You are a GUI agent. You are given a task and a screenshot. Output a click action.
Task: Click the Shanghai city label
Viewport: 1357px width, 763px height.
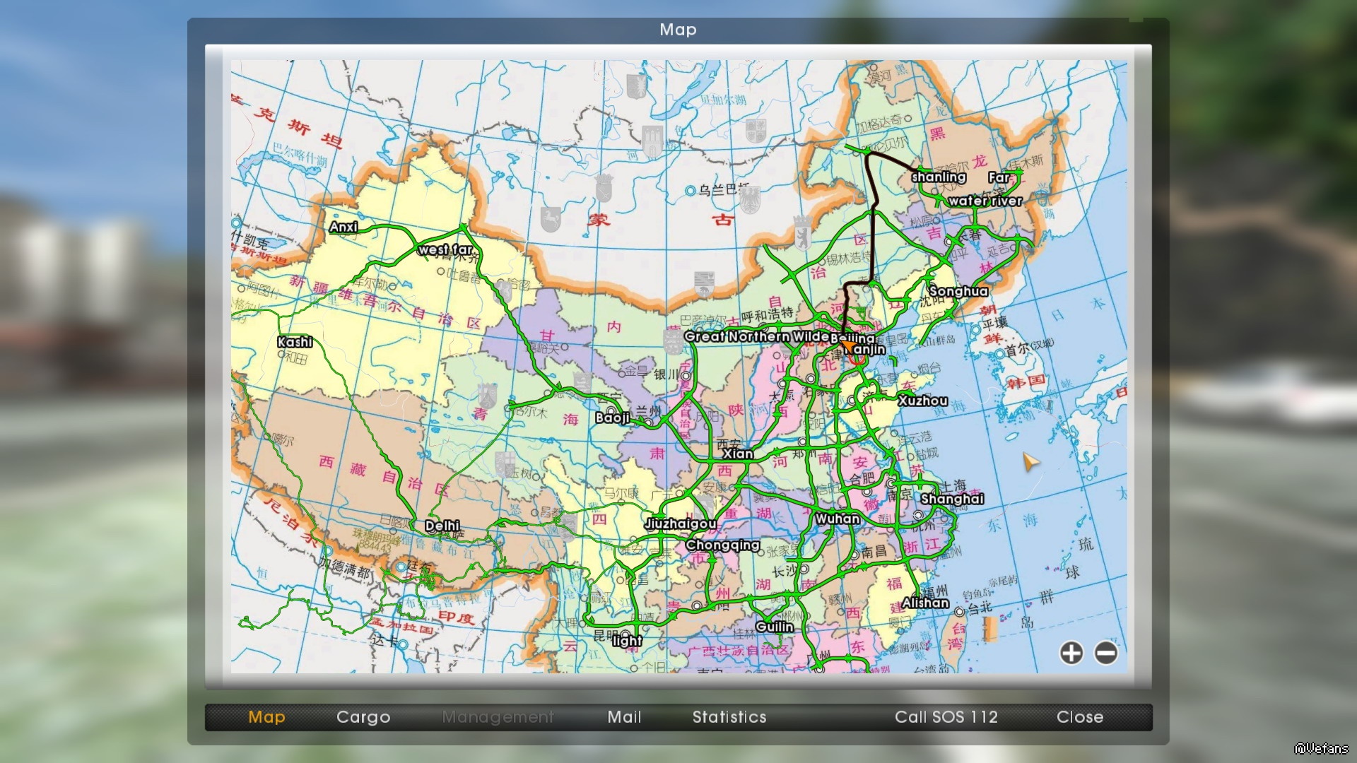pyautogui.click(x=951, y=499)
